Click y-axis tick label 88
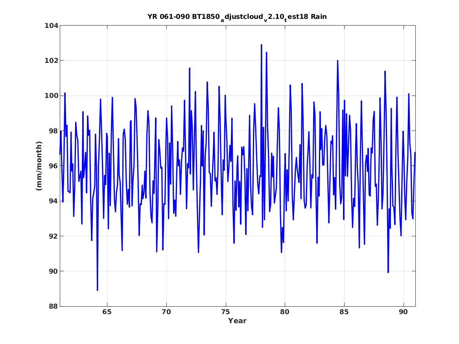 coord(53,306)
